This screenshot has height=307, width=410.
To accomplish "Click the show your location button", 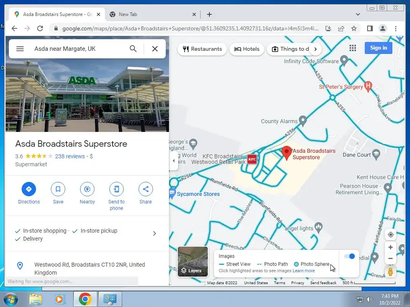I will pyautogui.click(x=391, y=235).
